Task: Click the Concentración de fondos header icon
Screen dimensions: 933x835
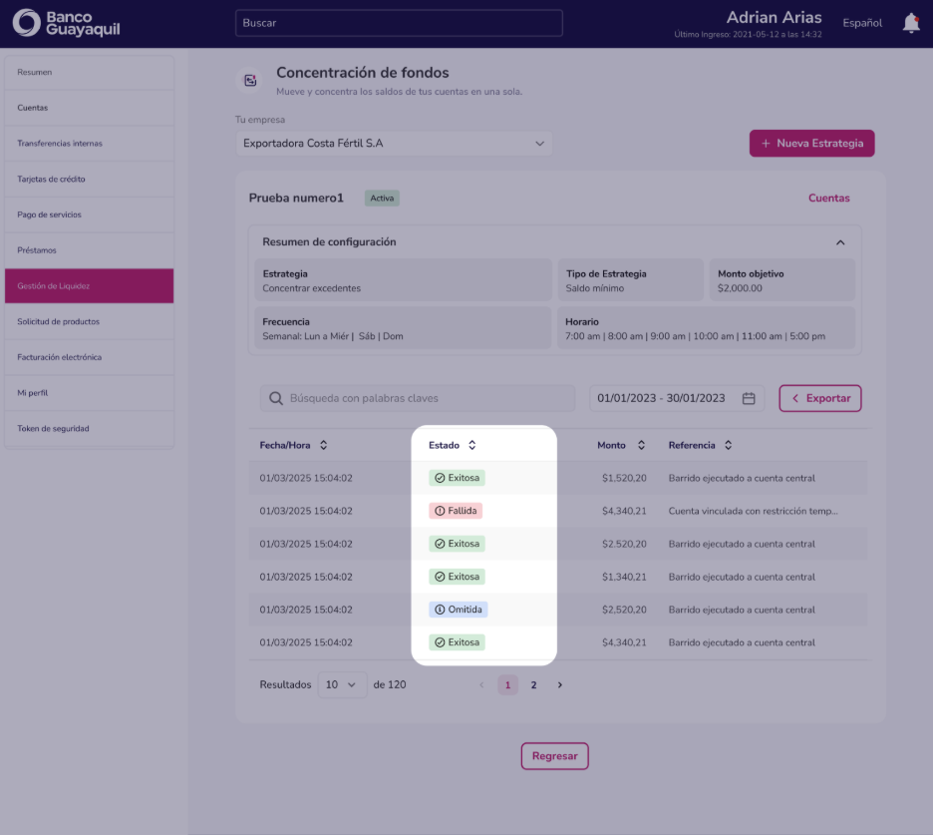Action: click(250, 81)
